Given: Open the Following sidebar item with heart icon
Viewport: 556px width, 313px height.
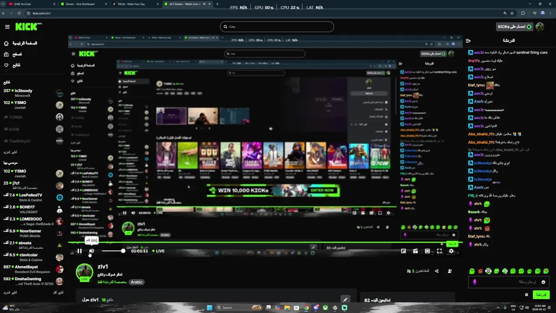Looking at the screenshot, I should [12, 65].
